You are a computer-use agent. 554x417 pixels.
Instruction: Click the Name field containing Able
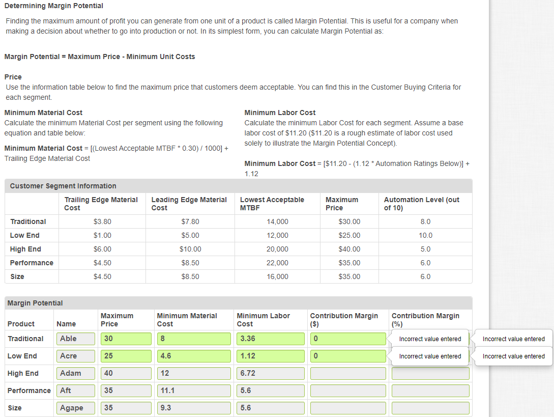pos(75,338)
